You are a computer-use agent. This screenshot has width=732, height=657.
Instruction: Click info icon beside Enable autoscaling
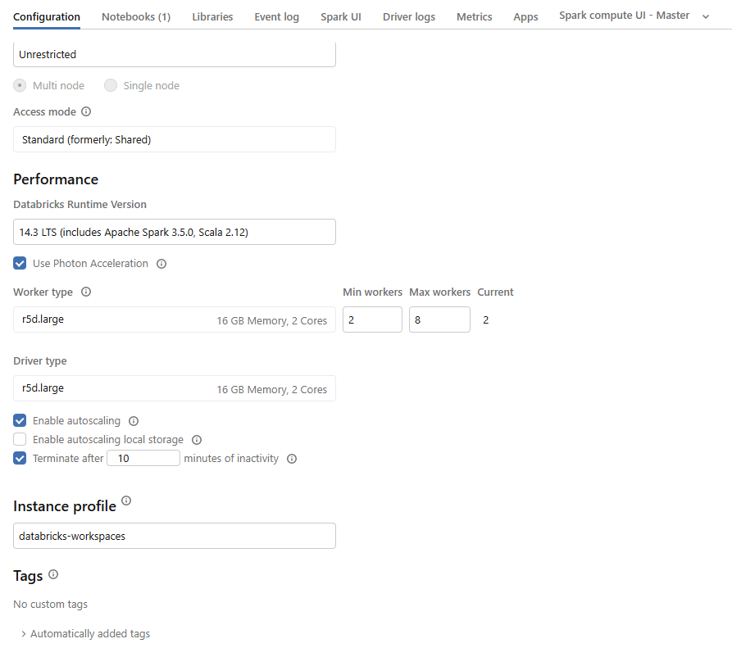pyautogui.click(x=134, y=421)
